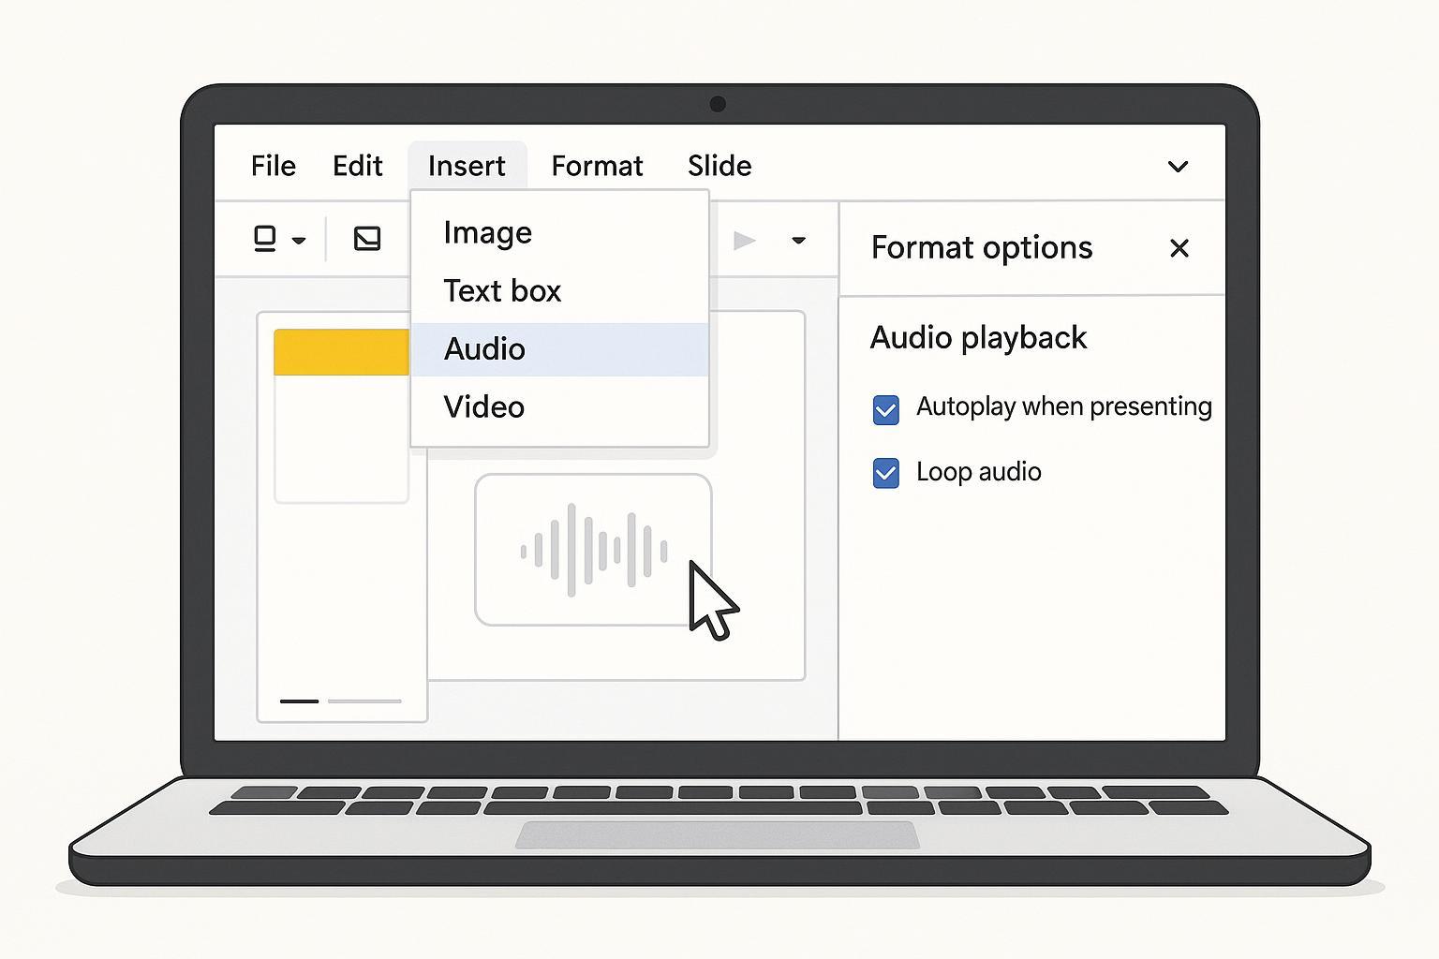Image resolution: width=1439 pixels, height=959 pixels.
Task: Click the new slide icon in toolbar
Action: (265, 240)
